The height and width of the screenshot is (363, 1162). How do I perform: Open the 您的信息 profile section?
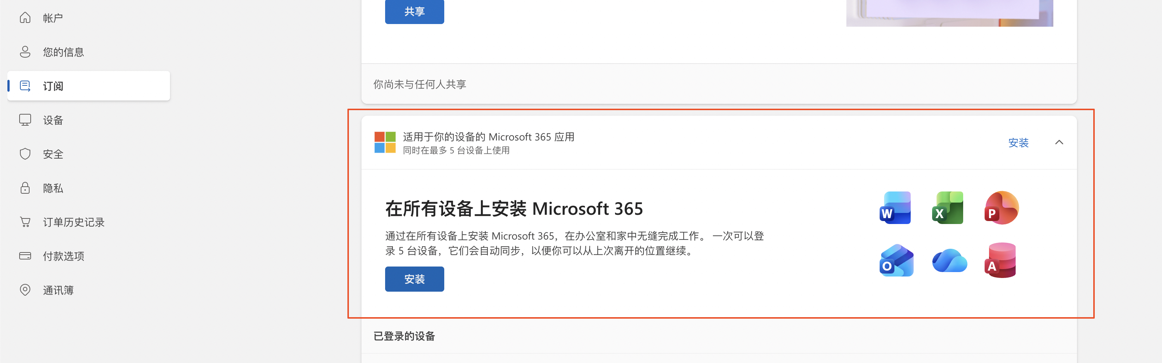pos(63,52)
